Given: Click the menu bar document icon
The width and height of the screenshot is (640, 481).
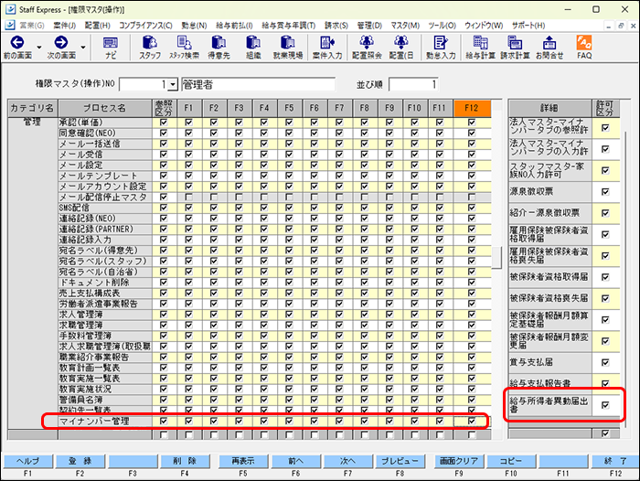Looking at the screenshot, I should click(10, 26).
